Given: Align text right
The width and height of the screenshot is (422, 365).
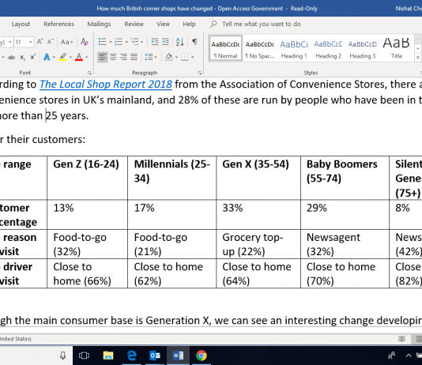Looking at the screenshot, I should click(x=123, y=57).
